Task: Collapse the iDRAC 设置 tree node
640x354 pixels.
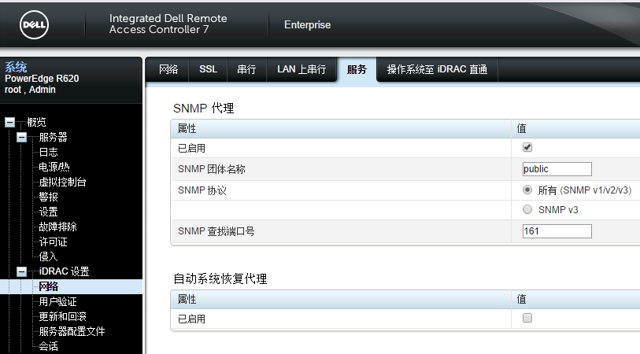Action: coord(22,271)
